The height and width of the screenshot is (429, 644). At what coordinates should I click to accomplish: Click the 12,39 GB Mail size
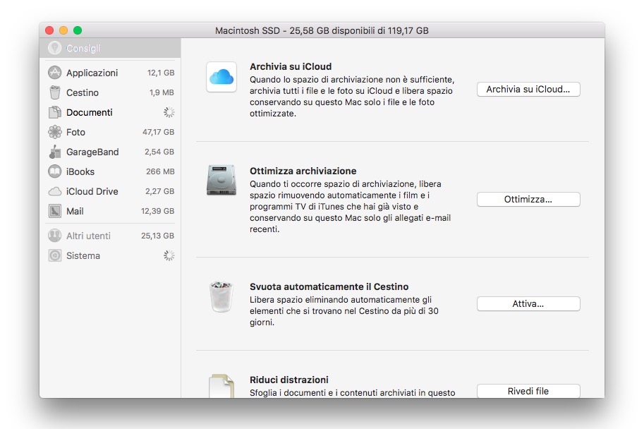pos(158,211)
